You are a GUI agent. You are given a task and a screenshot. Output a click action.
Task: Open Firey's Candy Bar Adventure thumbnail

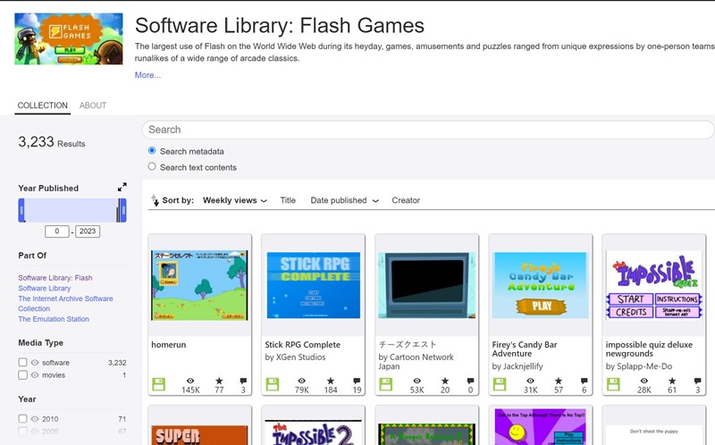(541, 285)
